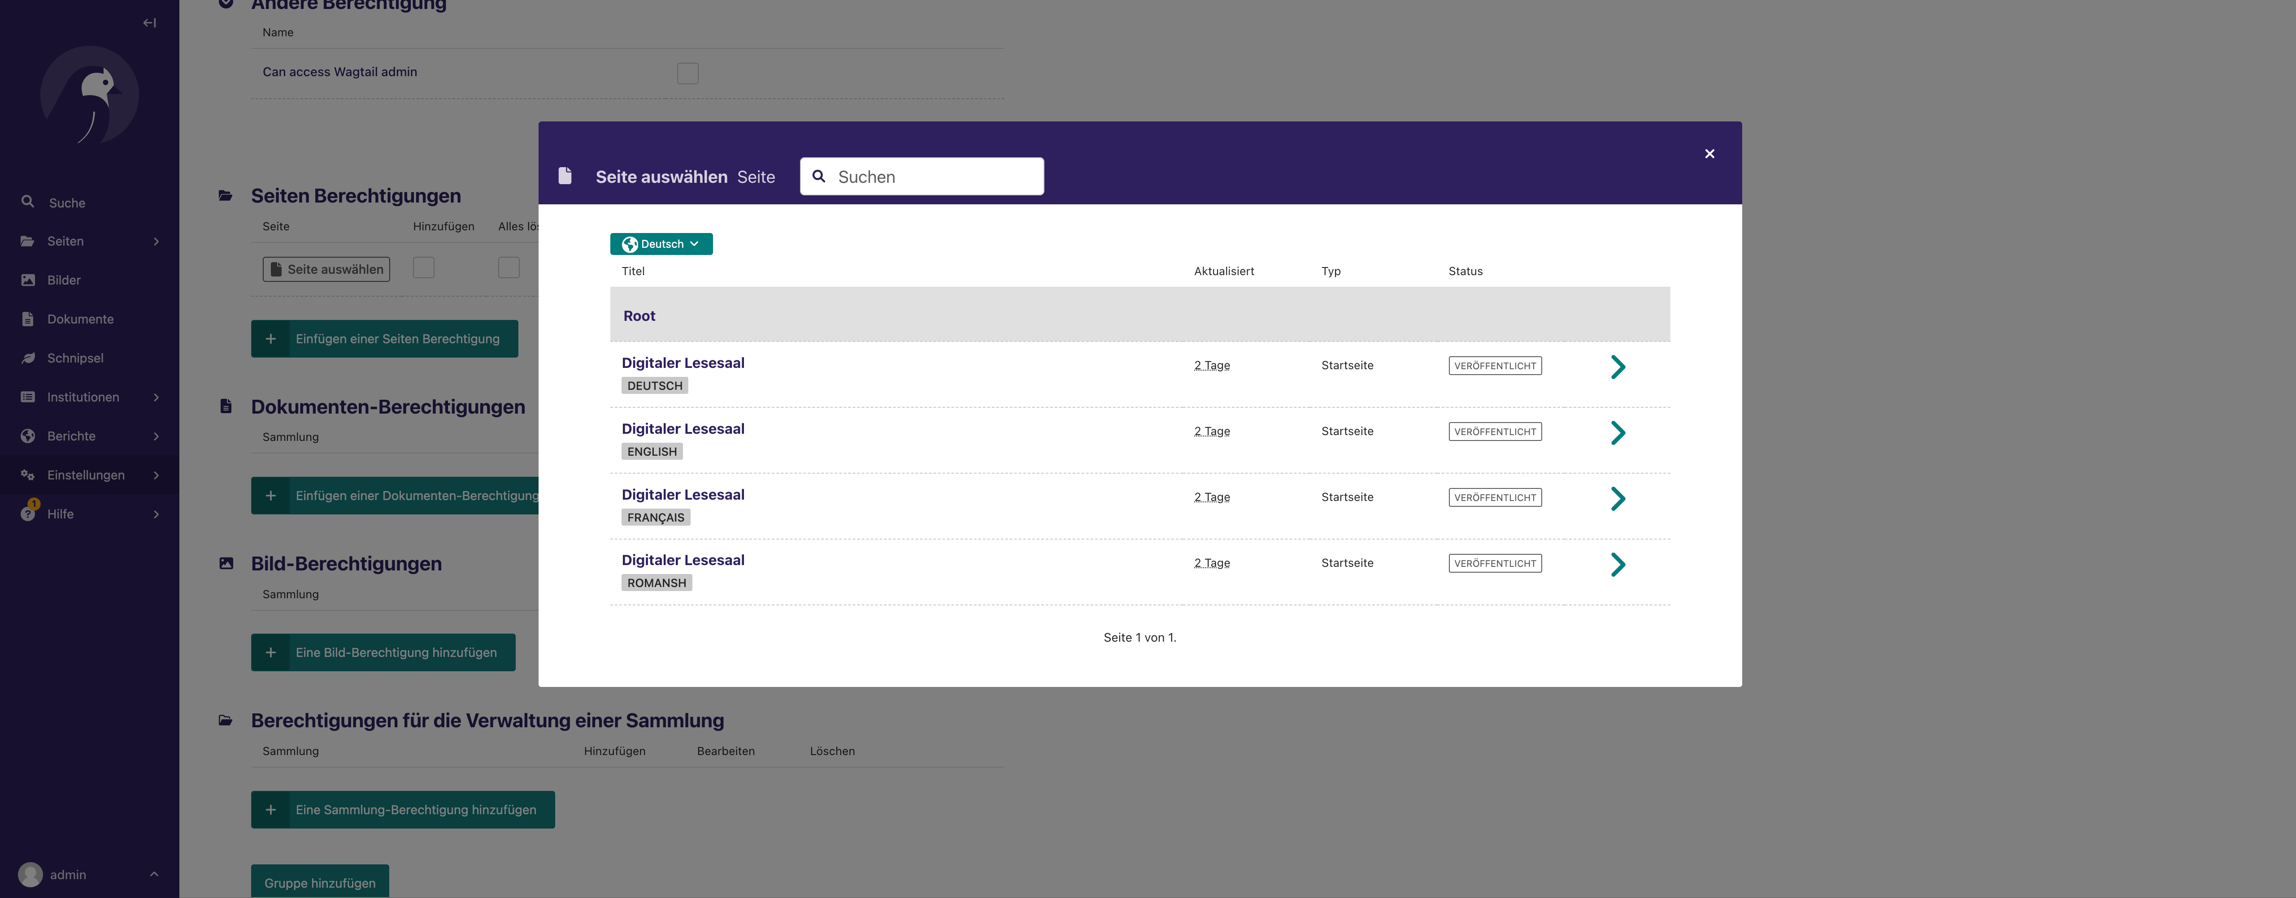This screenshot has height=898, width=2296.
Task: Expand the Institutionen submenu chevron
Action: [x=157, y=397]
